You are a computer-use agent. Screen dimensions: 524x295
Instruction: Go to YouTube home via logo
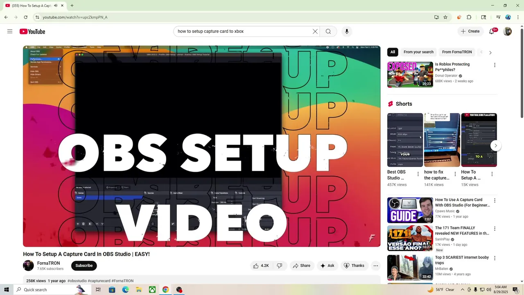pyautogui.click(x=32, y=32)
